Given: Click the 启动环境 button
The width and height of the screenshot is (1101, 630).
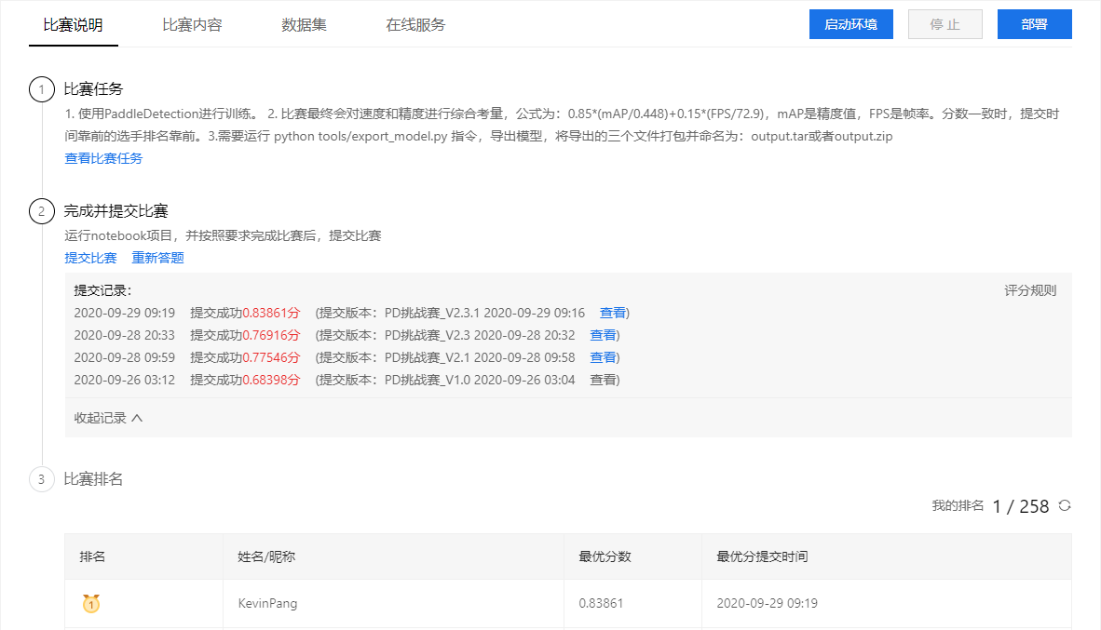Looking at the screenshot, I should point(850,23).
